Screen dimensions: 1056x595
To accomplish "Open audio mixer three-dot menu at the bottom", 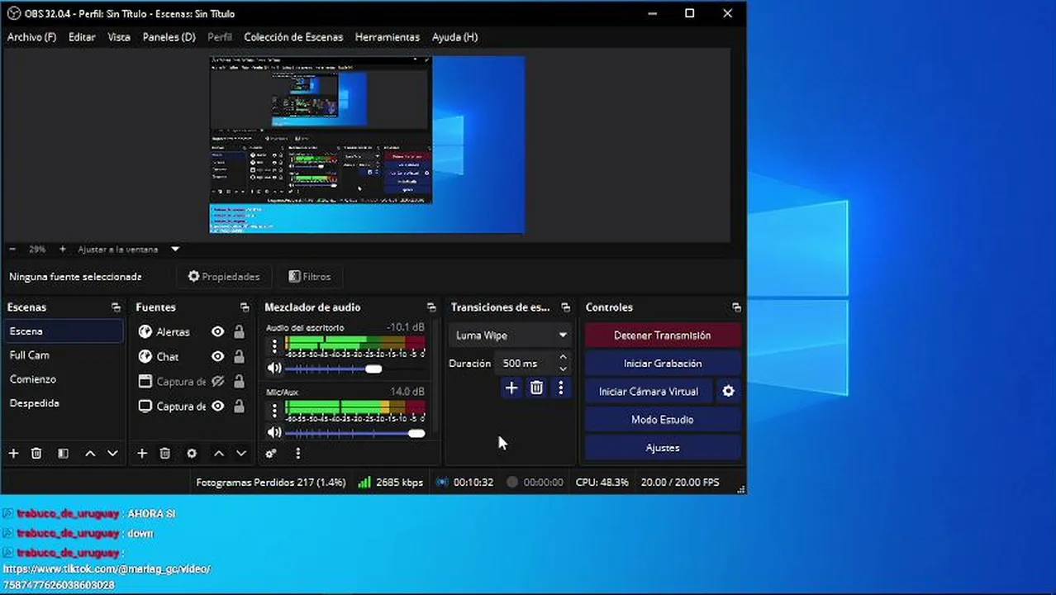I will click(x=298, y=454).
